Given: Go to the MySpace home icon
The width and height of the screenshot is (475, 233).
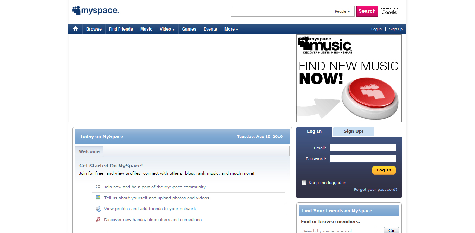Looking at the screenshot, I should [75, 29].
